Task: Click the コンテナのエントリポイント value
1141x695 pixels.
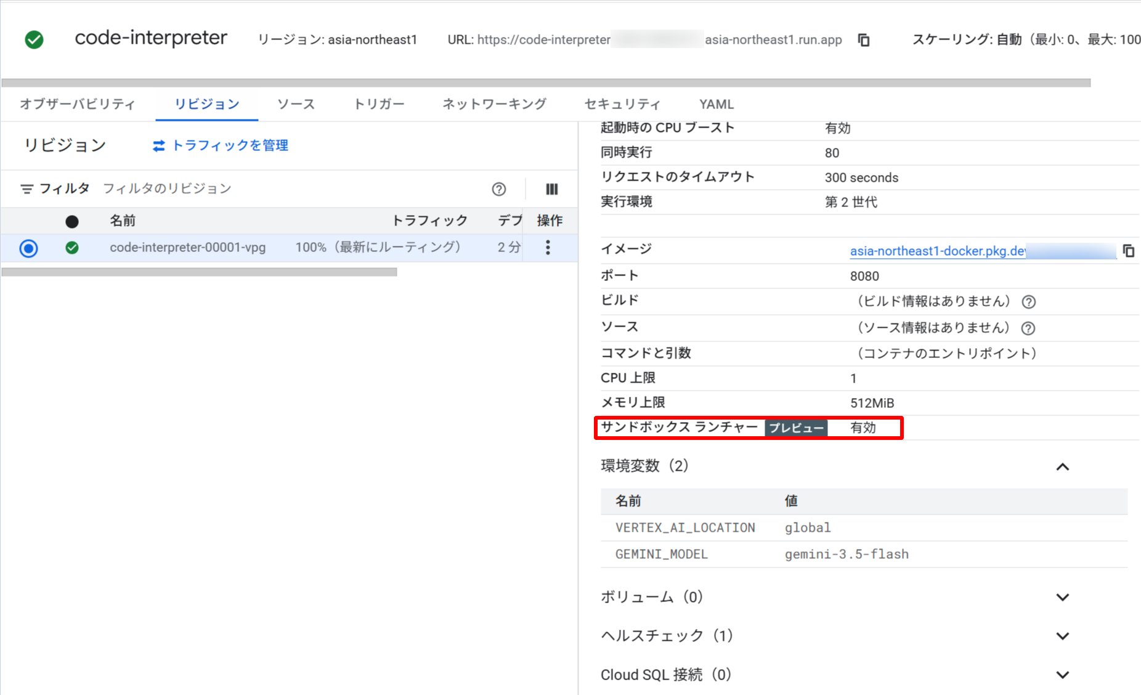Action: pos(946,354)
